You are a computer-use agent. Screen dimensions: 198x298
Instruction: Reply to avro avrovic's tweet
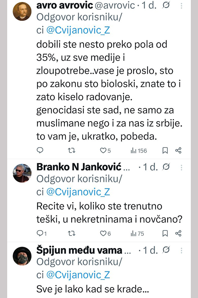[40, 151]
